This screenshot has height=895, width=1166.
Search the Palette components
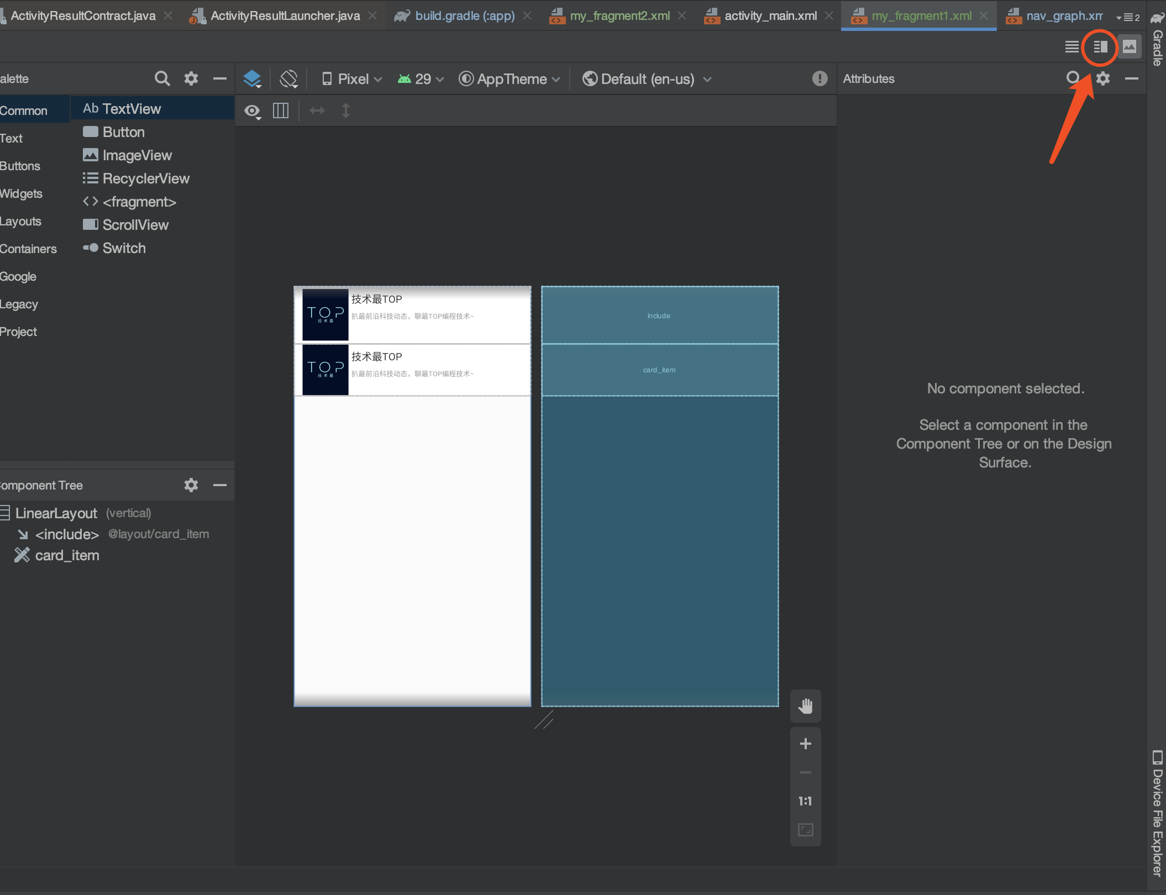coord(162,78)
